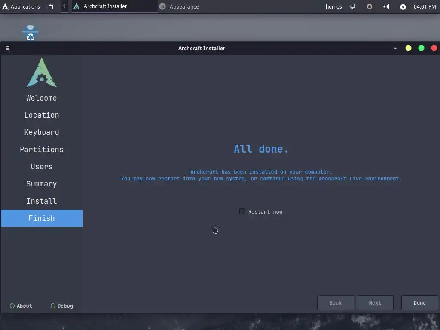Open the Debug info link
440x330 pixels.
pos(62,306)
